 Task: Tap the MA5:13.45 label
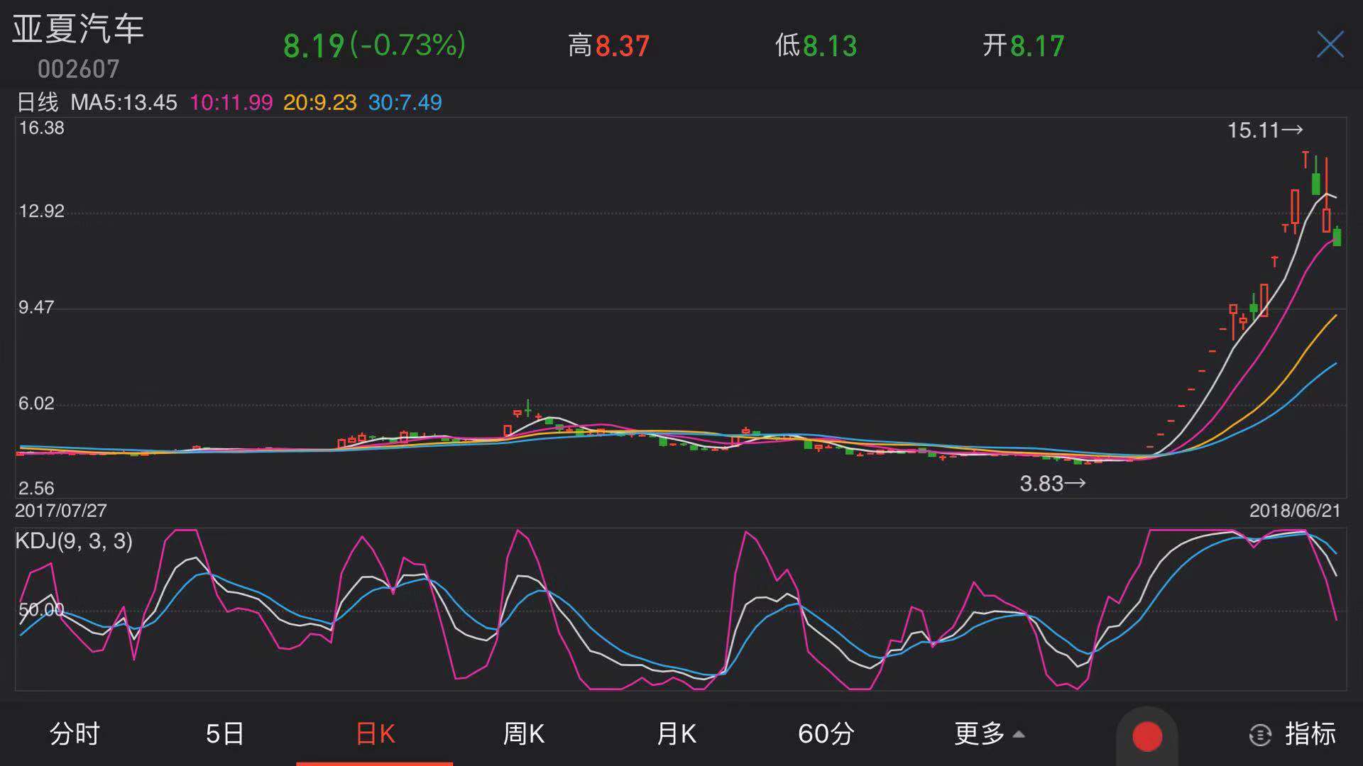[124, 102]
